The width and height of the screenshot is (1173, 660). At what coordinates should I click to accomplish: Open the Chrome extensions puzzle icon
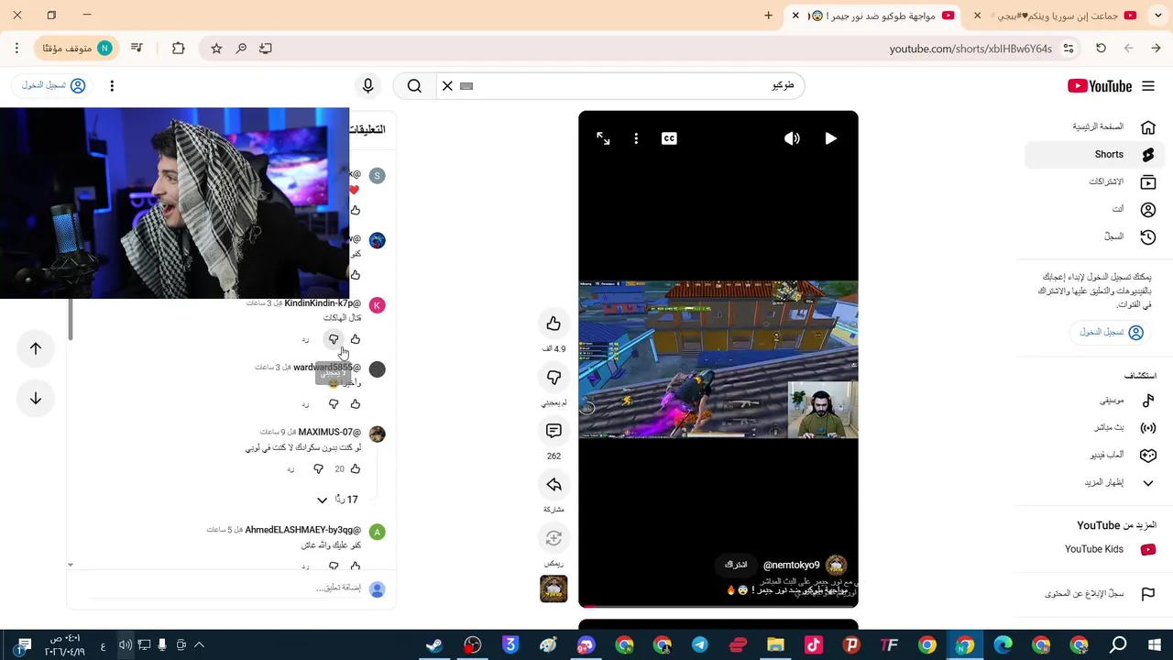point(178,49)
